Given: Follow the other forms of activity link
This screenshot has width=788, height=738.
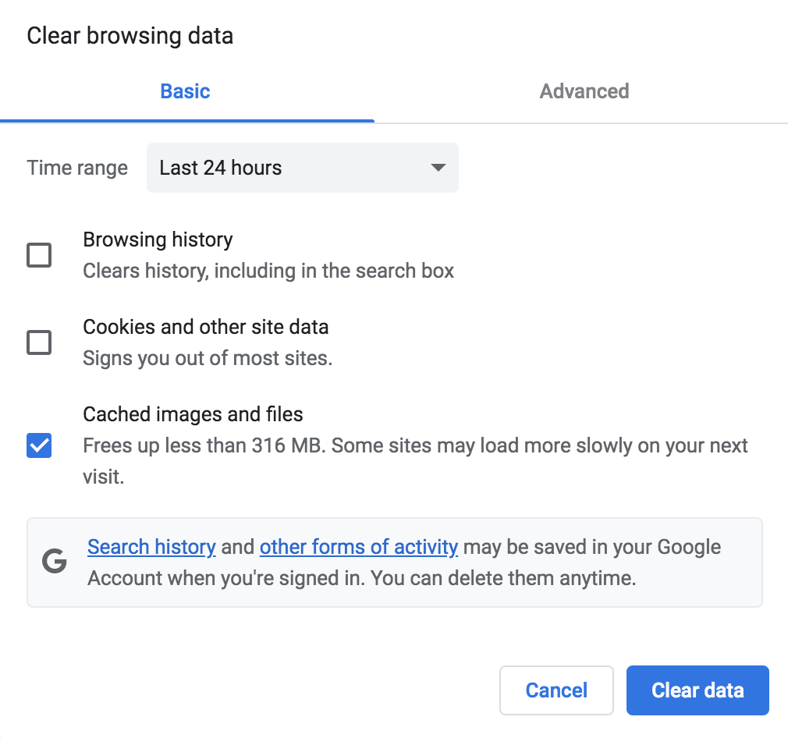Looking at the screenshot, I should (x=358, y=547).
